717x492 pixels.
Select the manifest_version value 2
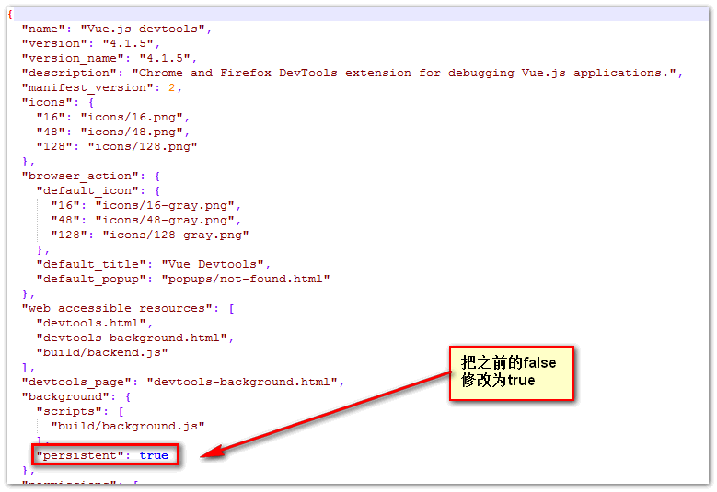(171, 87)
